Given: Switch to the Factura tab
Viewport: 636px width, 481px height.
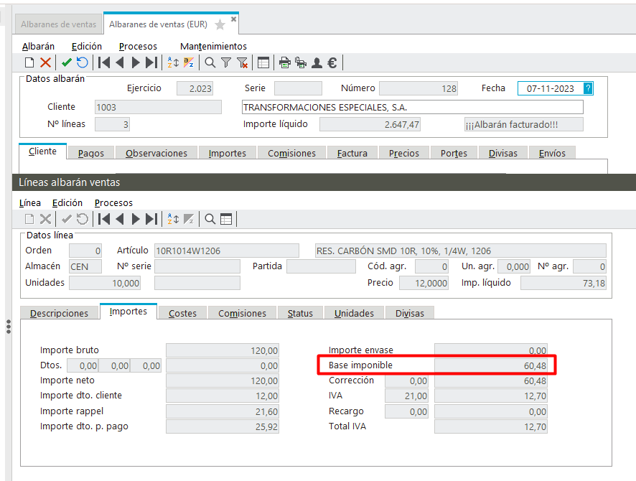Looking at the screenshot, I should coord(352,153).
